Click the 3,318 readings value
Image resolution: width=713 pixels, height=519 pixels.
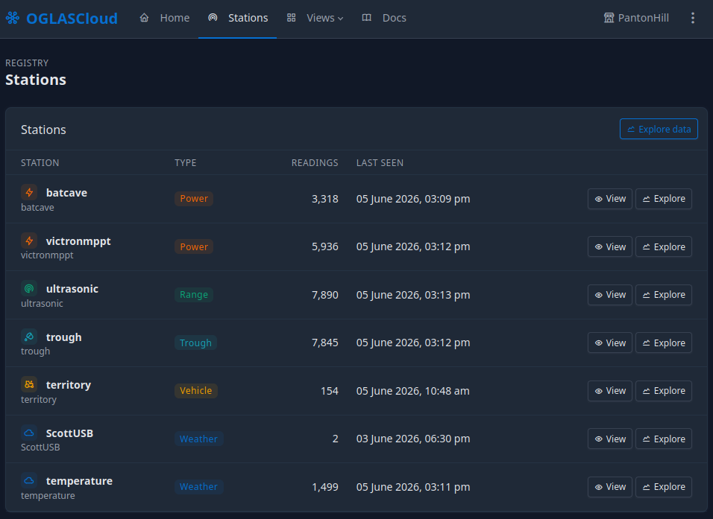click(x=324, y=199)
